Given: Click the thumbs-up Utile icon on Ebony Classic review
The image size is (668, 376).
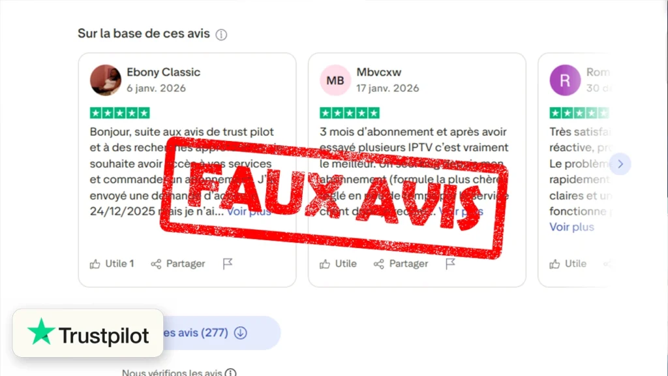Looking at the screenshot, I should [x=95, y=264].
